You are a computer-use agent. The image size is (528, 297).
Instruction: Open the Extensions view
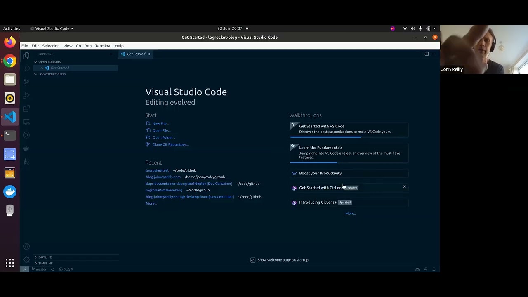[x=26, y=109]
